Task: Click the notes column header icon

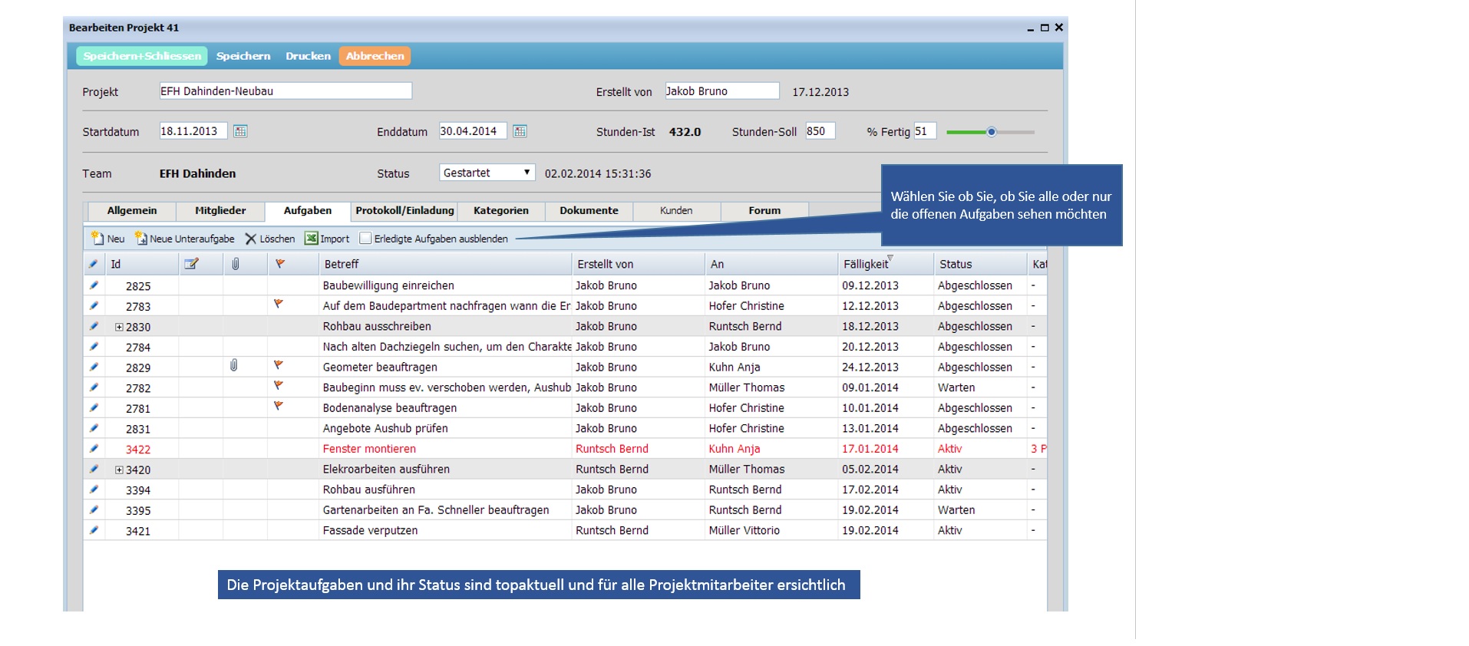Action: (191, 264)
